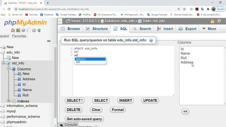Open Facebook bookmark
Screen dimensions: 226x127
point(47,15)
